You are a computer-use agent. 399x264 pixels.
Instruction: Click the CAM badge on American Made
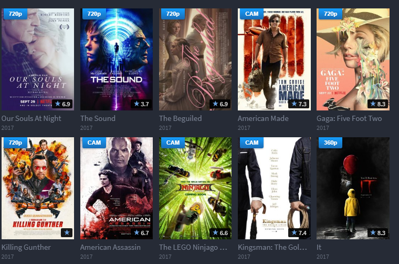point(251,14)
